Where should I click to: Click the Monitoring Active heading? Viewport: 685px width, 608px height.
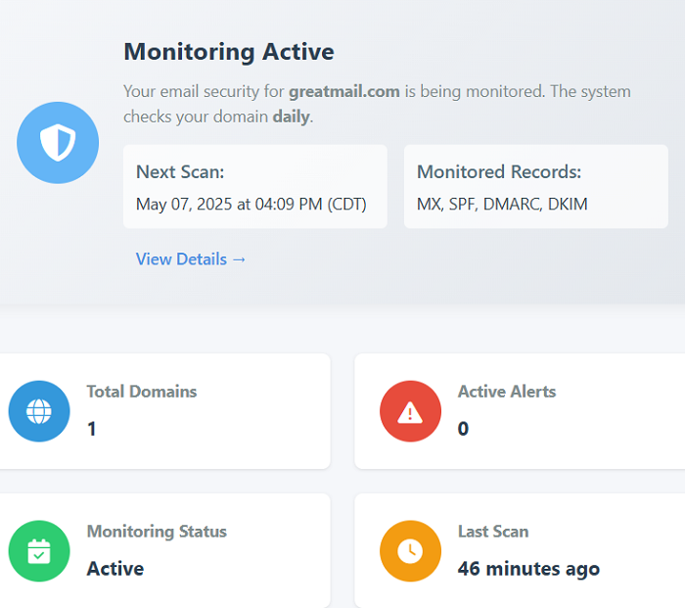228,52
